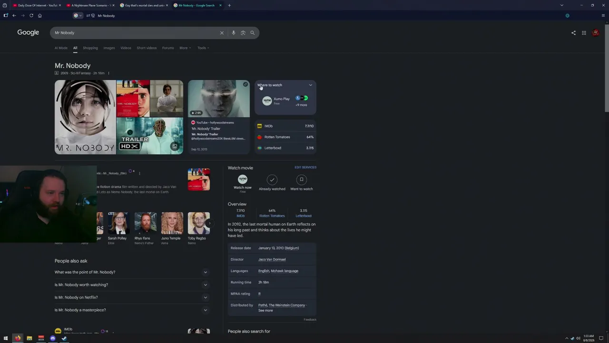
Task: Clear the Google search box
Action: coord(222,33)
